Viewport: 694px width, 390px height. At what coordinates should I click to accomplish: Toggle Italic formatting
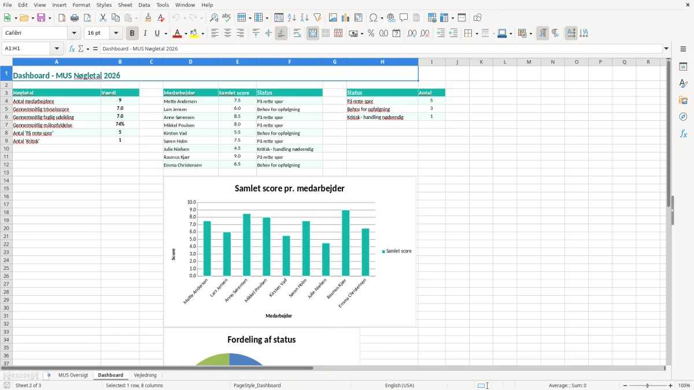145,34
